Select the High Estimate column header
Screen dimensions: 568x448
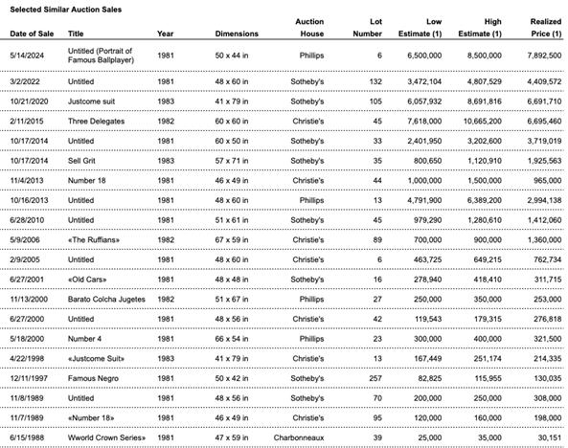click(x=480, y=28)
